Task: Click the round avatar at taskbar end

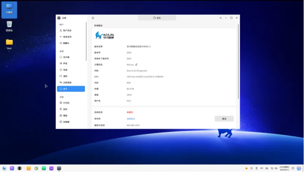Action: click(x=299, y=168)
